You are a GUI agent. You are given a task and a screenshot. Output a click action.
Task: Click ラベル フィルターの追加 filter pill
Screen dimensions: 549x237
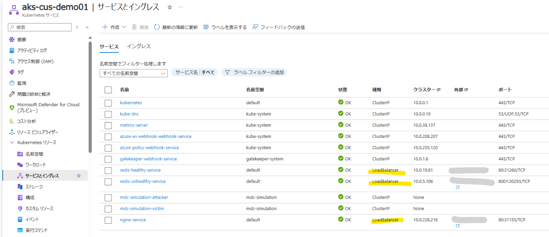pyautogui.click(x=254, y=72)
